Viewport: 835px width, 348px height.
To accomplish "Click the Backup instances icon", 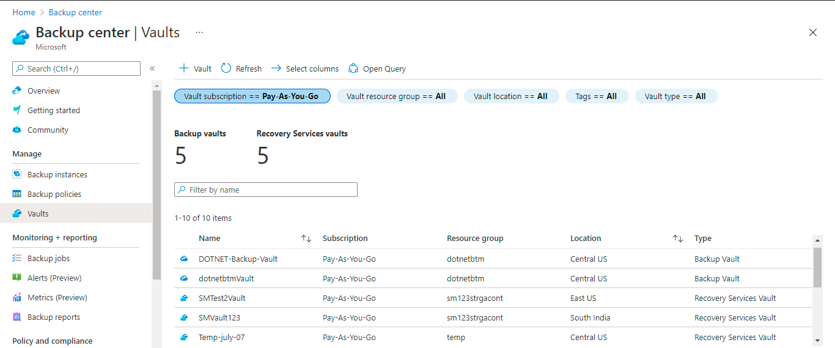I will (17, 174).
